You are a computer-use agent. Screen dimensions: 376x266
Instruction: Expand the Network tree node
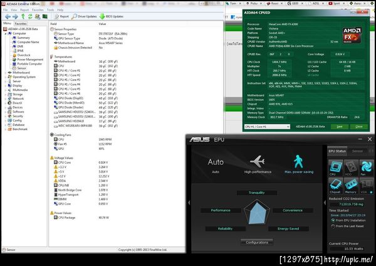click(x=6, y=98)
